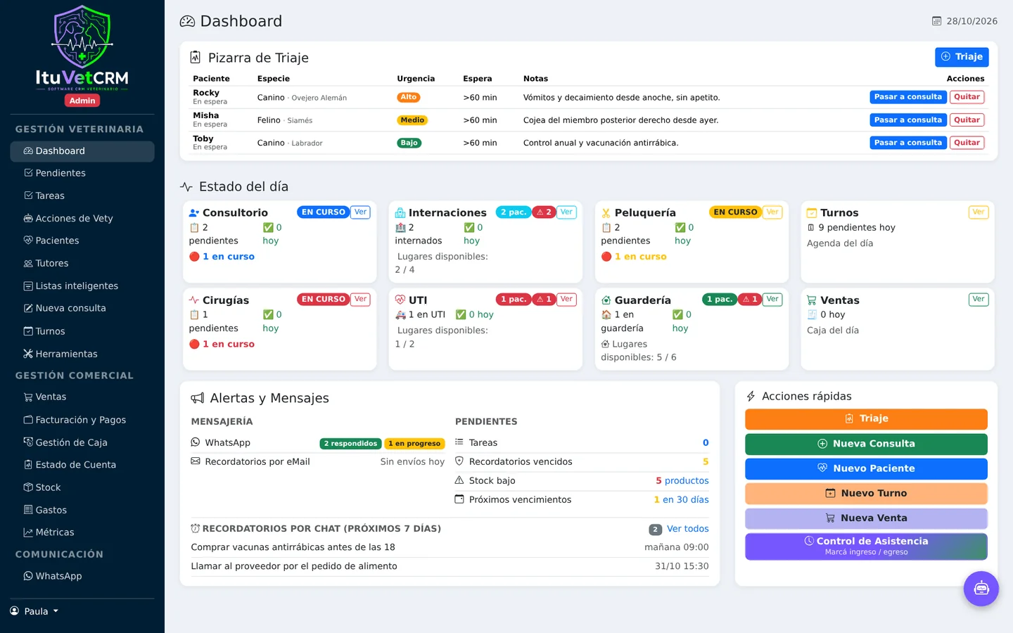Click Ver on the Turnos card
Screen dimensions: 1013x633
[979, 212]
